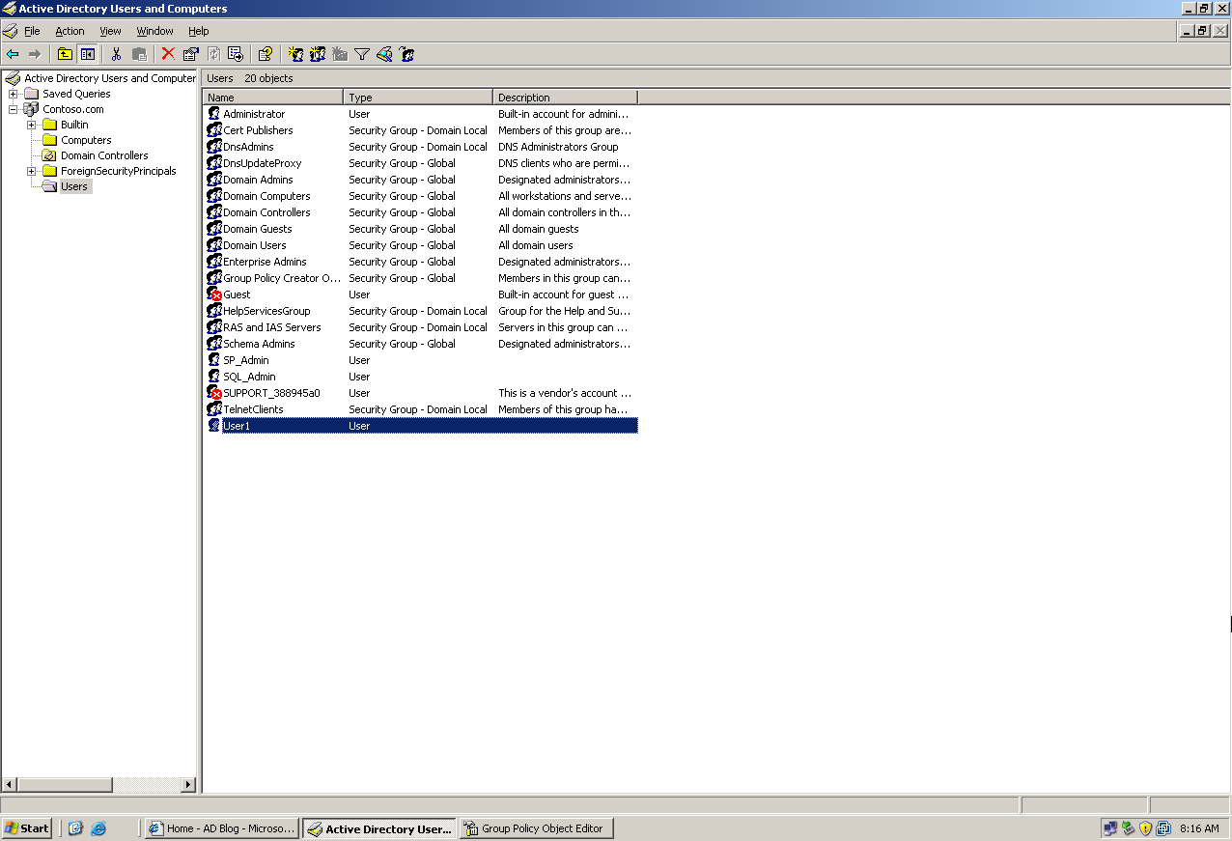Click Internet Explorer quick launch icon
This screenshot has height=841, width=1232.
(x=98, y=828)
